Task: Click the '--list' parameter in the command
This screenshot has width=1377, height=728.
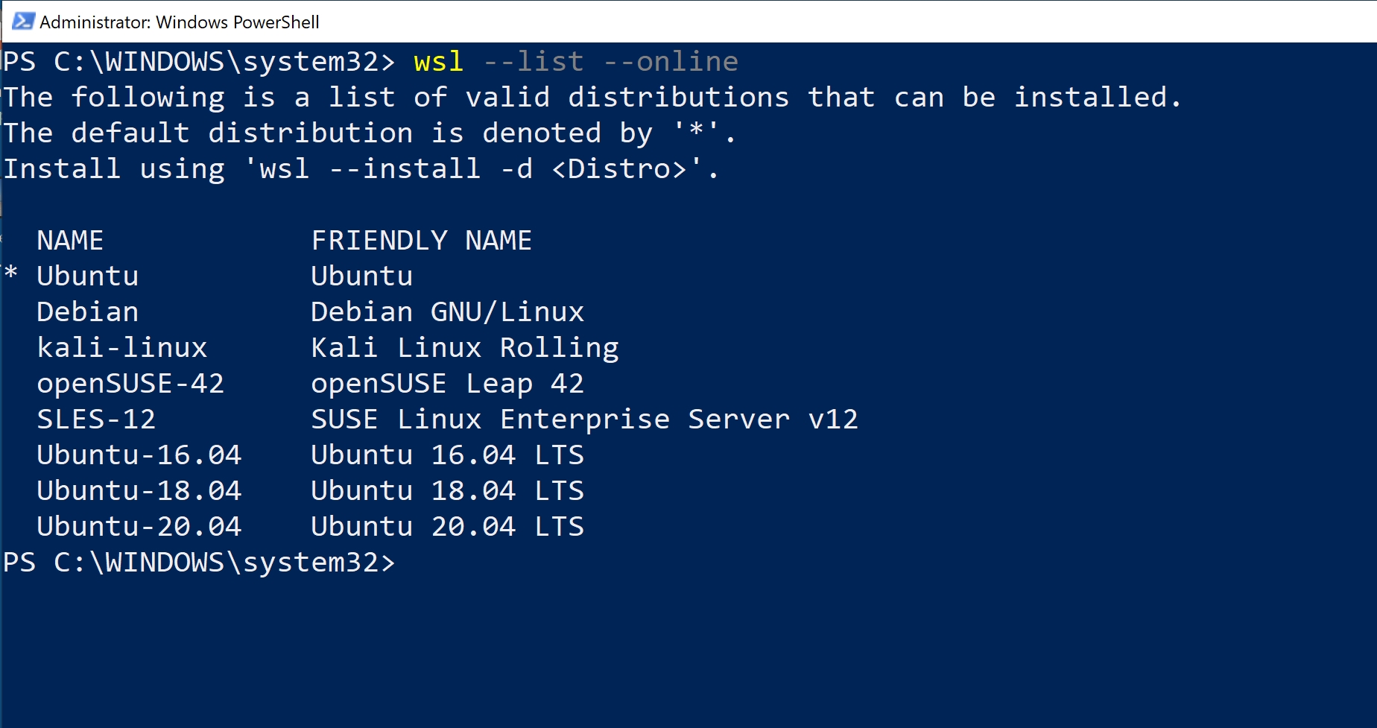Action: tap(534, 62)
